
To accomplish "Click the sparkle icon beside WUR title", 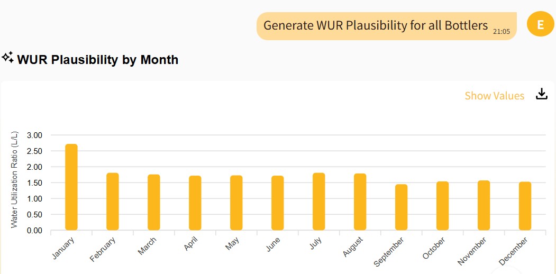I will [7, 58].
